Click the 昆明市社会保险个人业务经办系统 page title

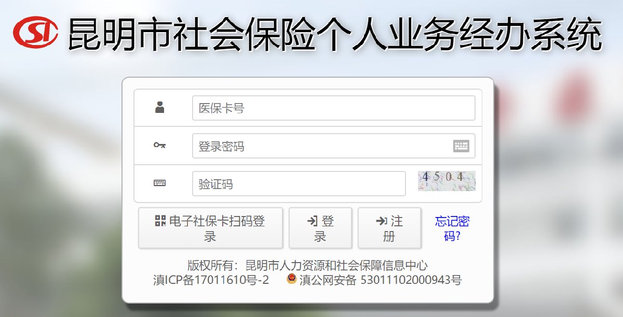(x=335, y=34)
